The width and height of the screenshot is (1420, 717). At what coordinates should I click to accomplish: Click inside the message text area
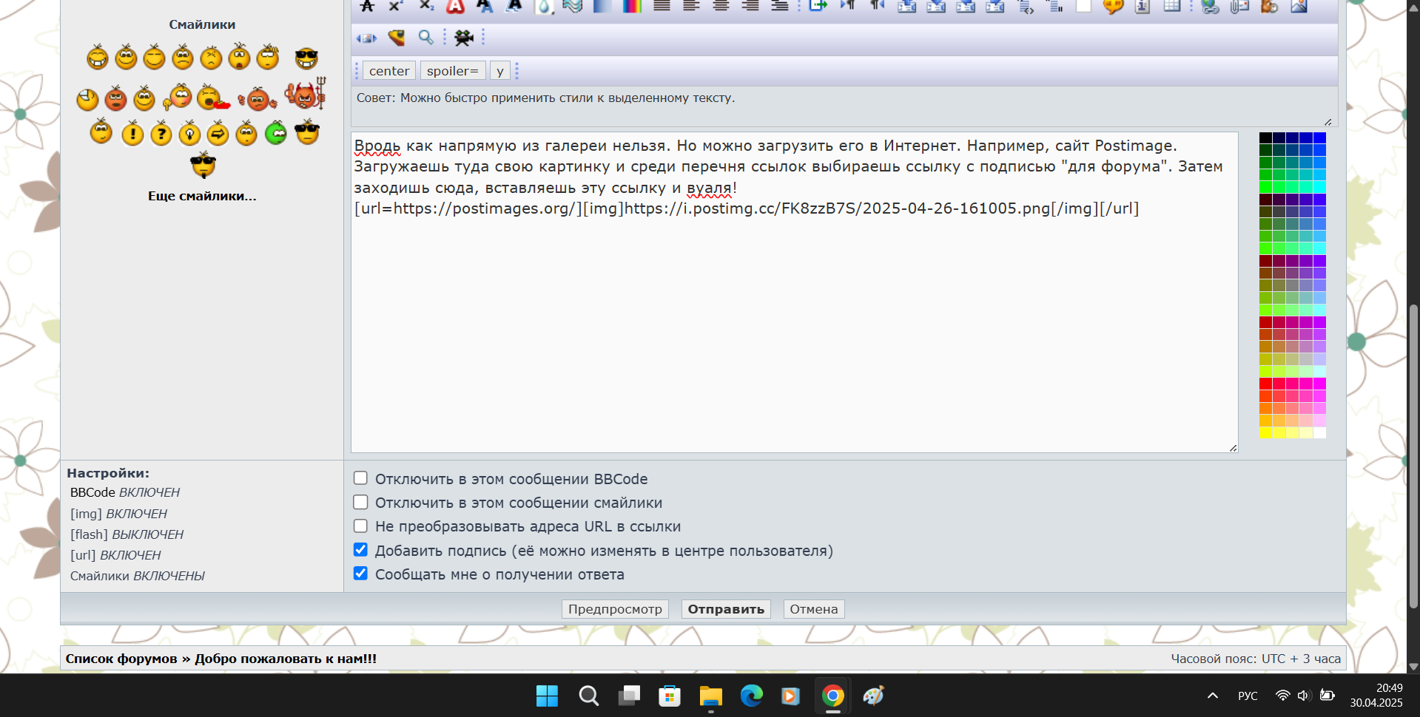pos(794,292)
